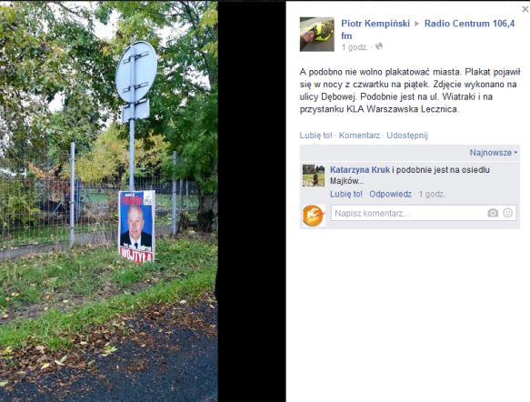Close the photo viewer with the X
Screen dimensions: 530x402
(x=525, y=9)
